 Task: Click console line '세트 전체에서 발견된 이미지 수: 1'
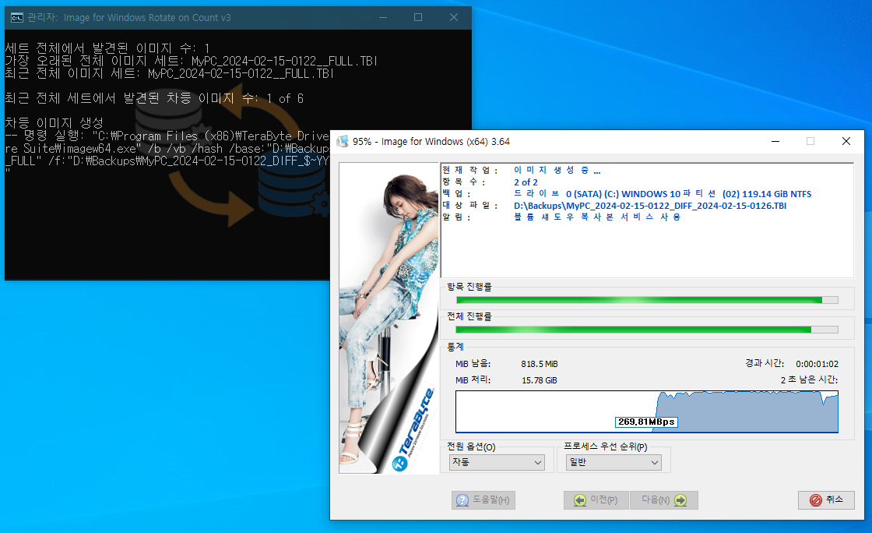pyautogui.click(x=107, y=48)
